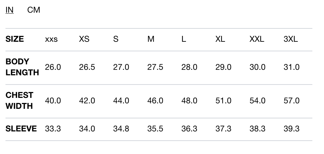Select the S size column header
This screenshot has width=324, height=154.
(116, 39)
